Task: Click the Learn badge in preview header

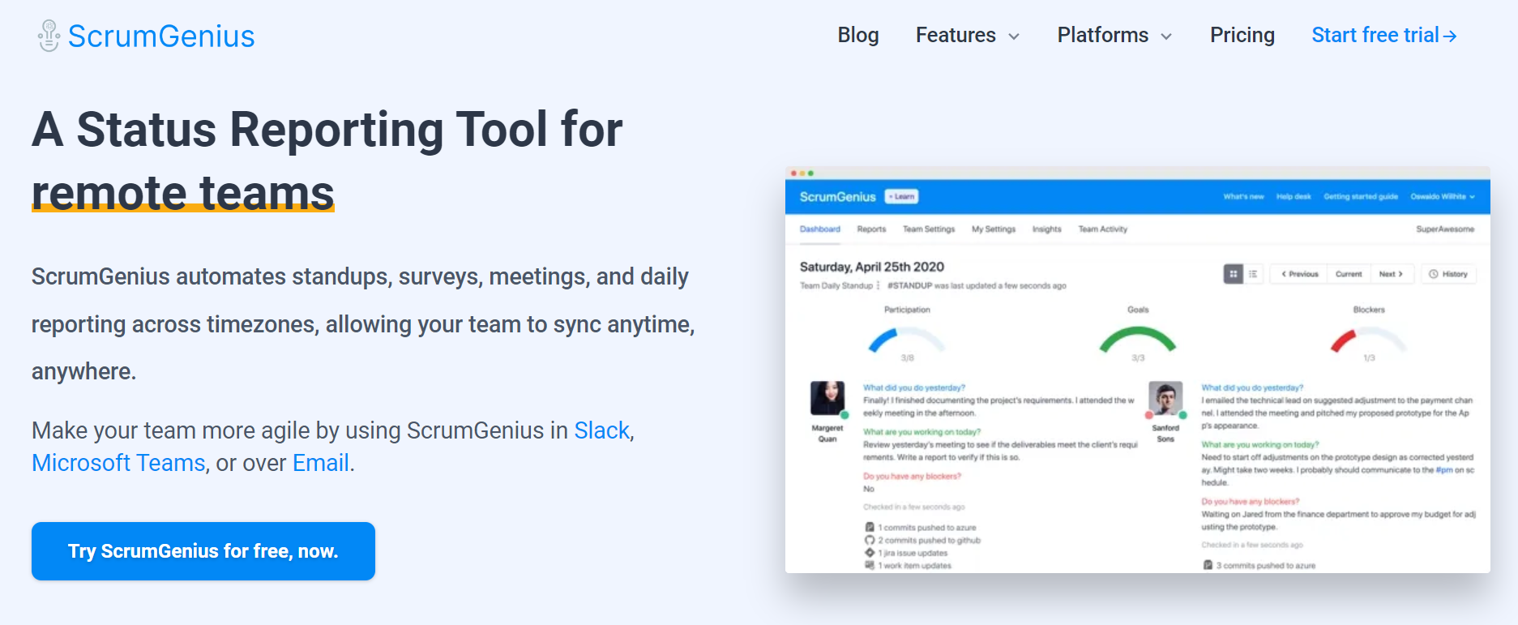Action: pos(901,196)
